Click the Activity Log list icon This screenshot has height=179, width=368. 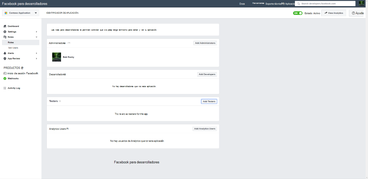5,88
